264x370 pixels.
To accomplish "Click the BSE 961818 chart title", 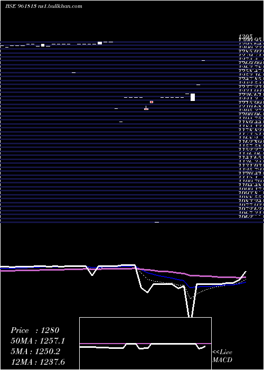I will [x=21, y=6].
